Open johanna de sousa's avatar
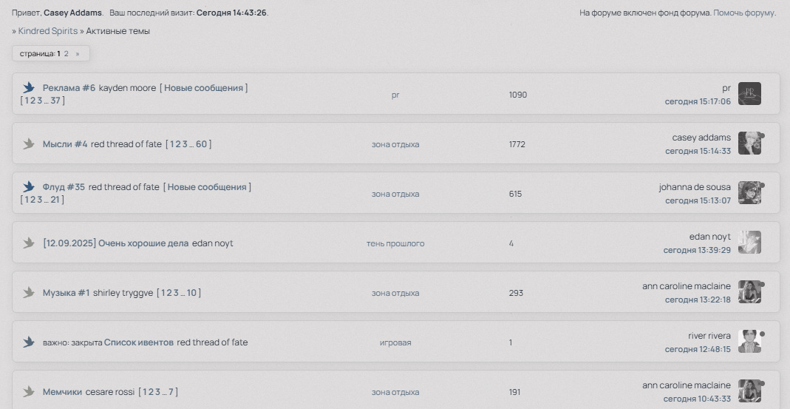 tap(749, 193)
